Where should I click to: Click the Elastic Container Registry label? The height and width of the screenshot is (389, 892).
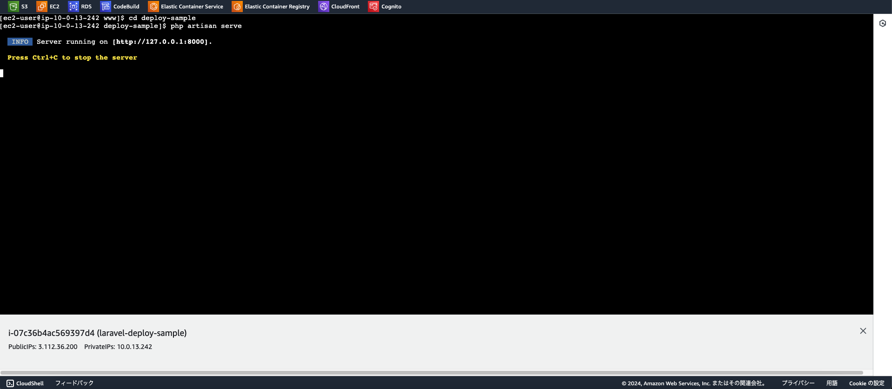pos(277,7)
